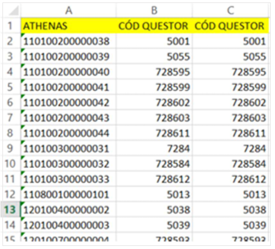Select row 1 header
Screen dimensions: 275x249
click(x=10, y=26)
